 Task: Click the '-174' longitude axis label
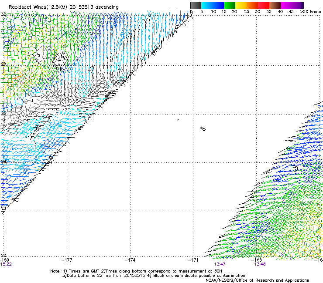click(x=130, y=260)
